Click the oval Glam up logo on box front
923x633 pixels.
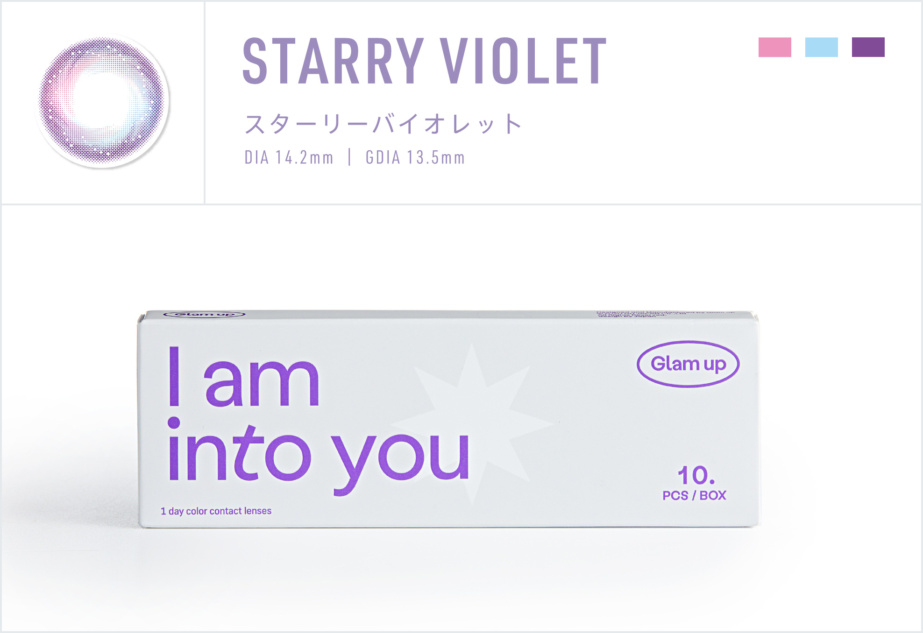688,364
